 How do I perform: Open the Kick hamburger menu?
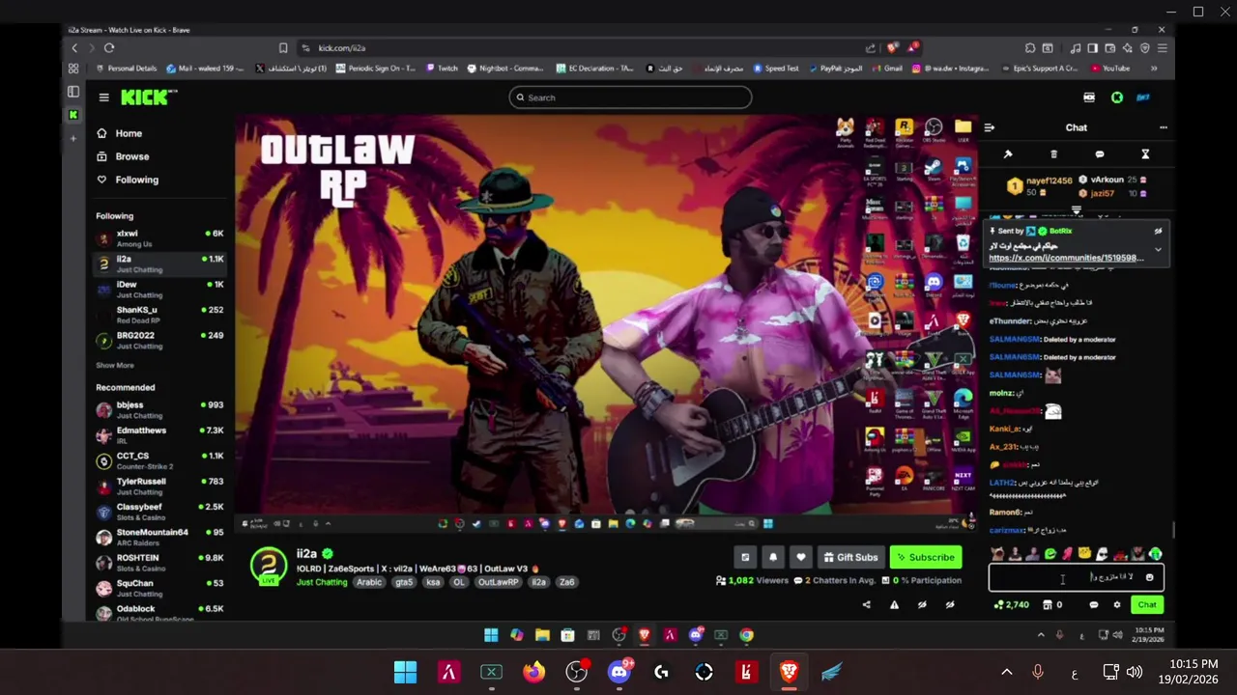(103, 97)
